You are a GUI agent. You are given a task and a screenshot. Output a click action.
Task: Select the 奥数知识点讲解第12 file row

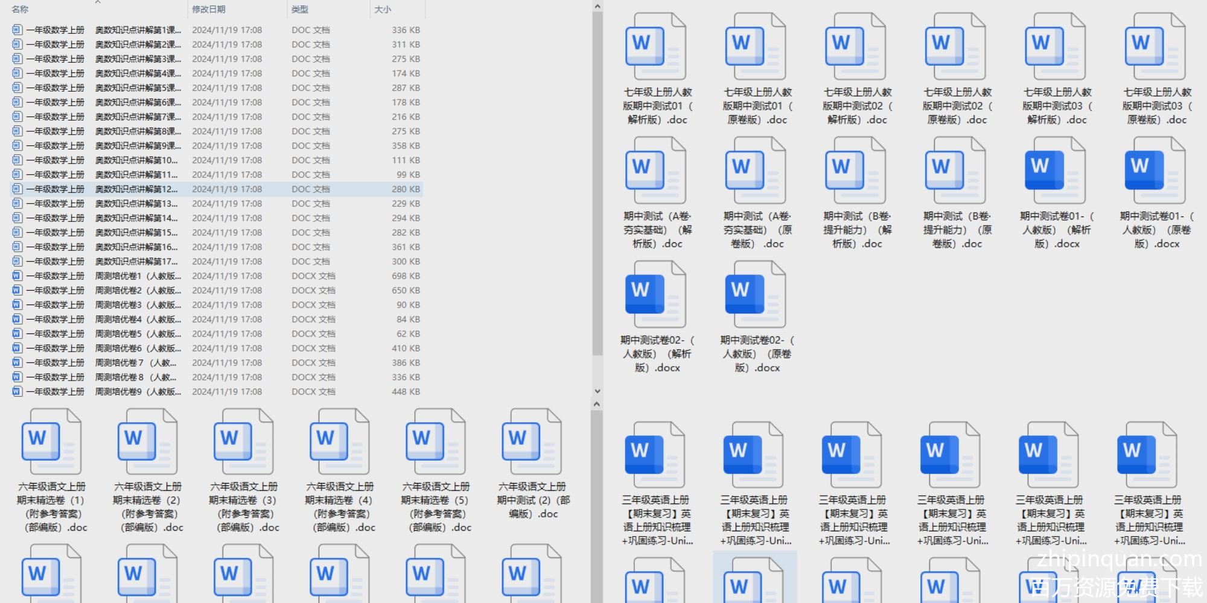coord(136,189)
